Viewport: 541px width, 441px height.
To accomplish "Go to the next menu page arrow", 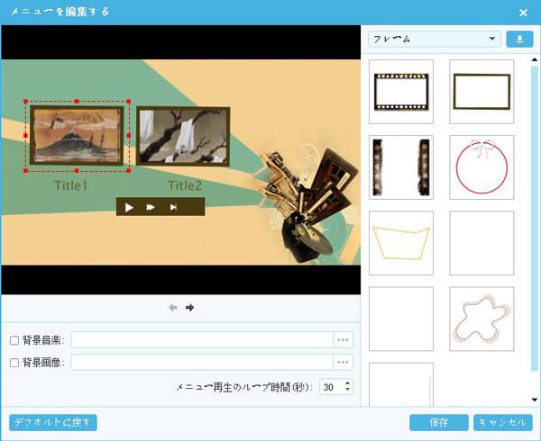I will click(x=190, y=308).
